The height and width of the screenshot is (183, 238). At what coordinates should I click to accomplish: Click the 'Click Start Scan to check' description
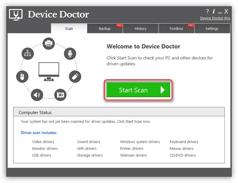coord(160,61)
